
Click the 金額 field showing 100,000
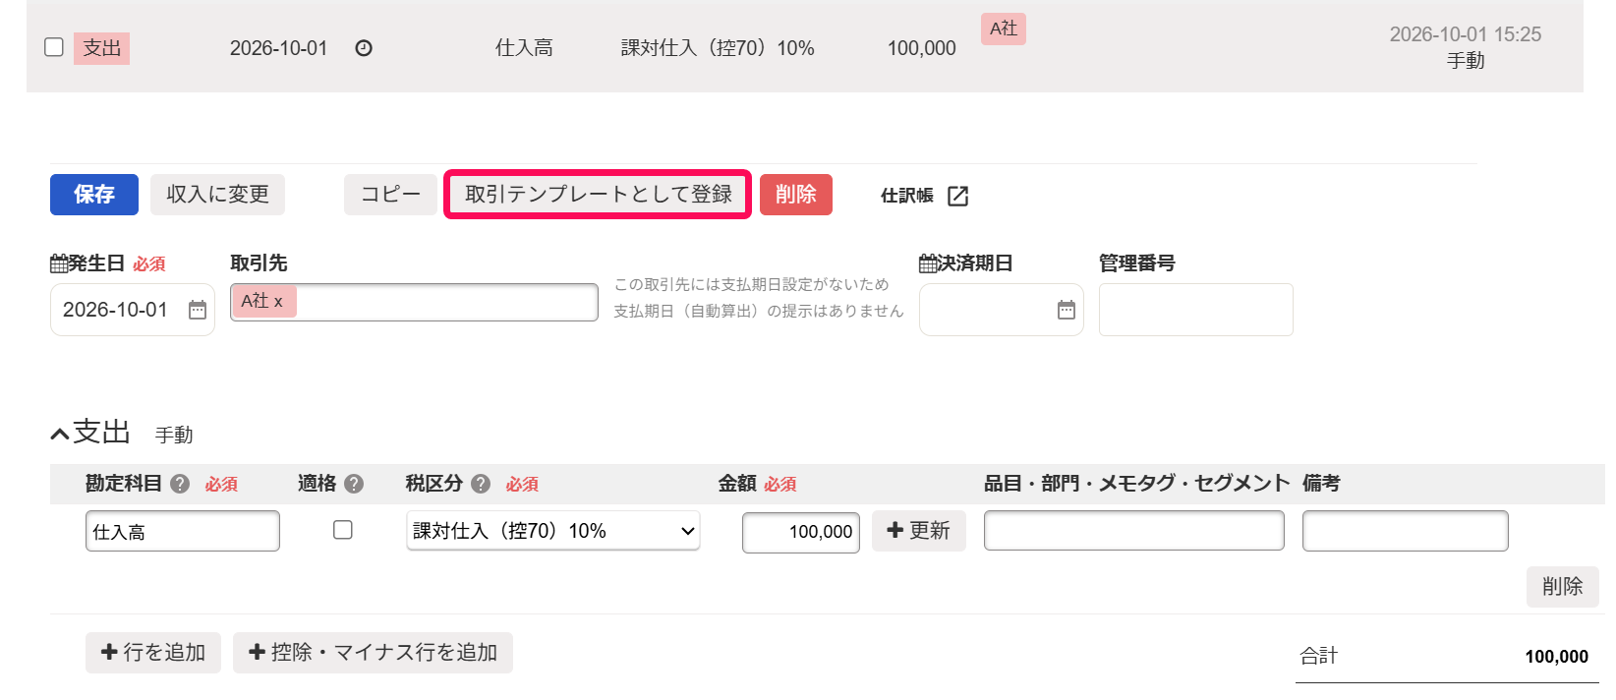pos(801,532)
